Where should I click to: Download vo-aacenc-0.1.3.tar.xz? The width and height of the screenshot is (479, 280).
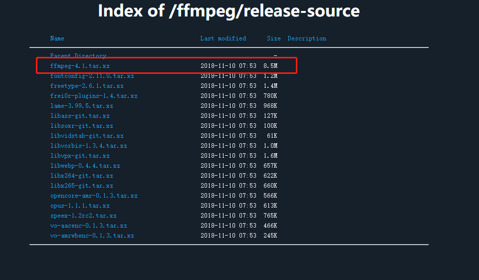pos(89,226)
